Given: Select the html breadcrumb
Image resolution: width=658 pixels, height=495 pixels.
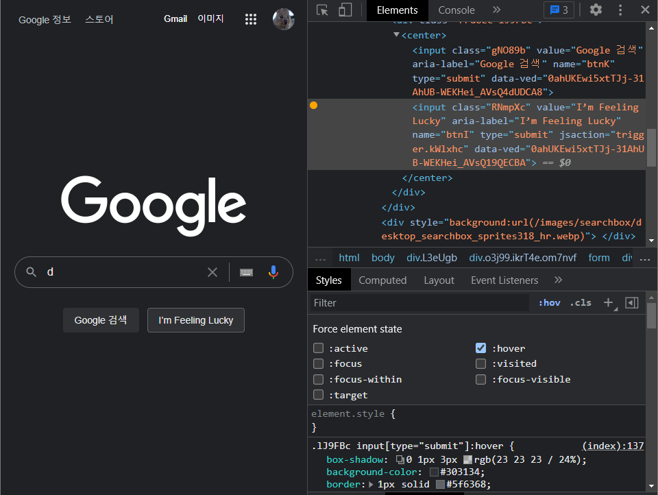Looking at the screenshot, I should (x=349, y=258).
